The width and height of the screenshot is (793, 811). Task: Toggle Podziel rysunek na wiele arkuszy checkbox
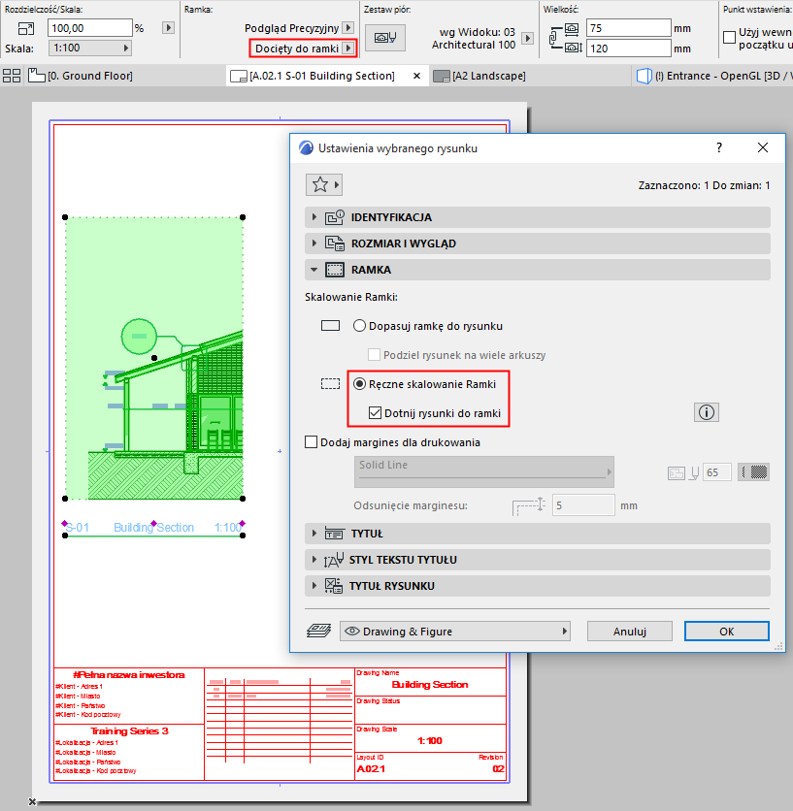pos(374,355)
